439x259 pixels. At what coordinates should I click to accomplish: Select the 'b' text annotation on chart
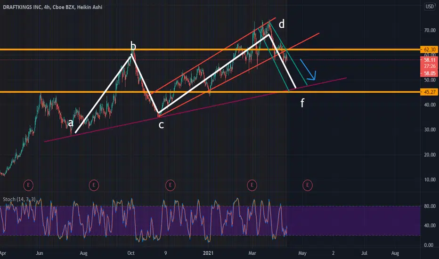tap(133, 46)
